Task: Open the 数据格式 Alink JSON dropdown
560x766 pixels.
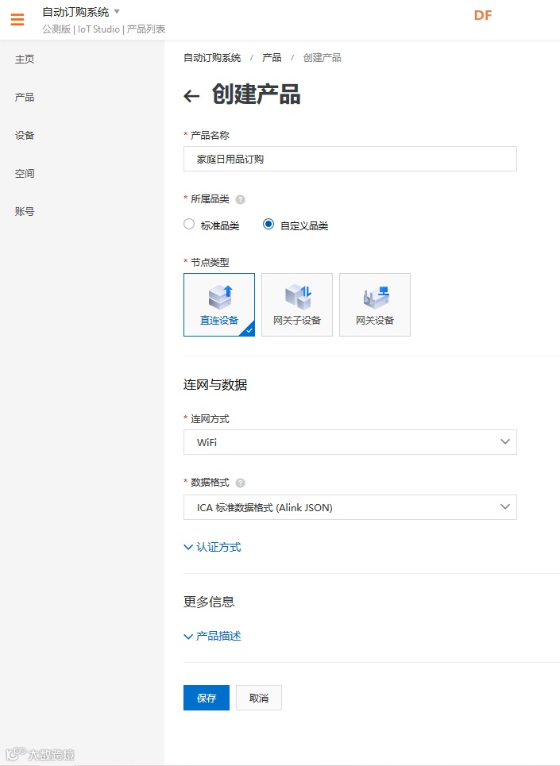Action: [350, 507]
